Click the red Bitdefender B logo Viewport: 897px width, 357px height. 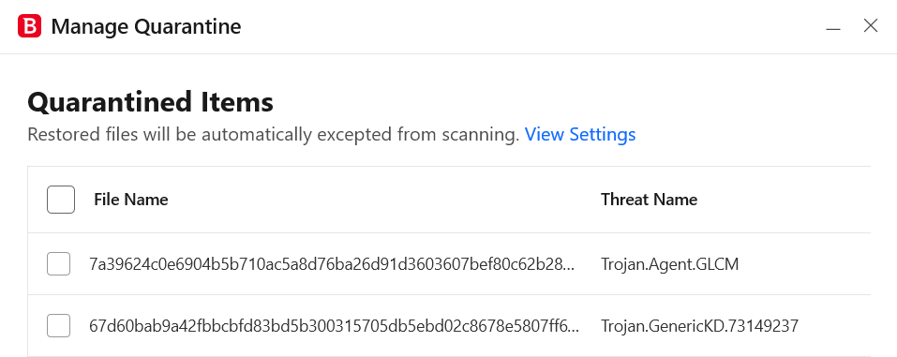coord(29,26)
